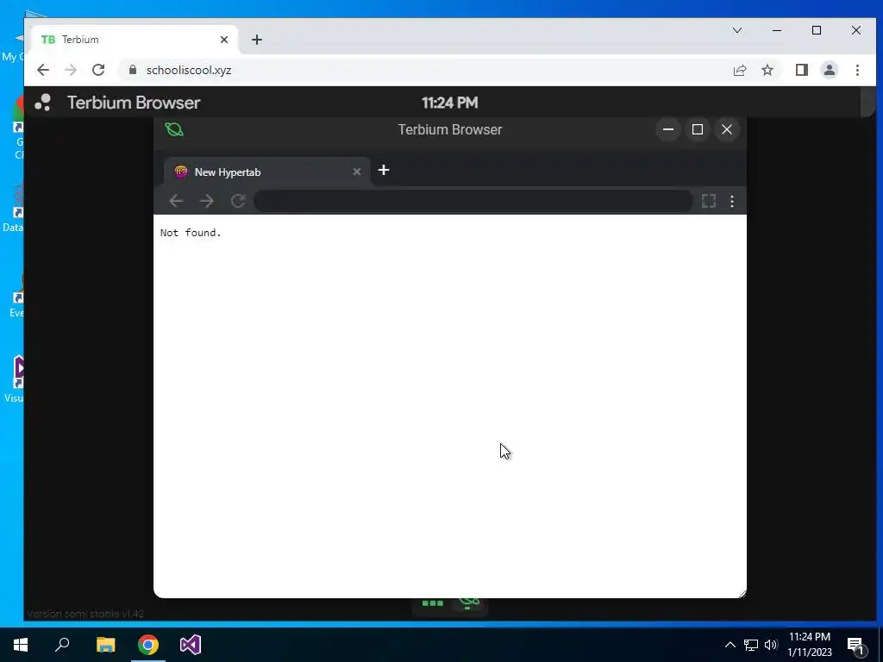883x662 pixels.
Task: Click Terbium Browser back arrow
Action: coord(176,201)
